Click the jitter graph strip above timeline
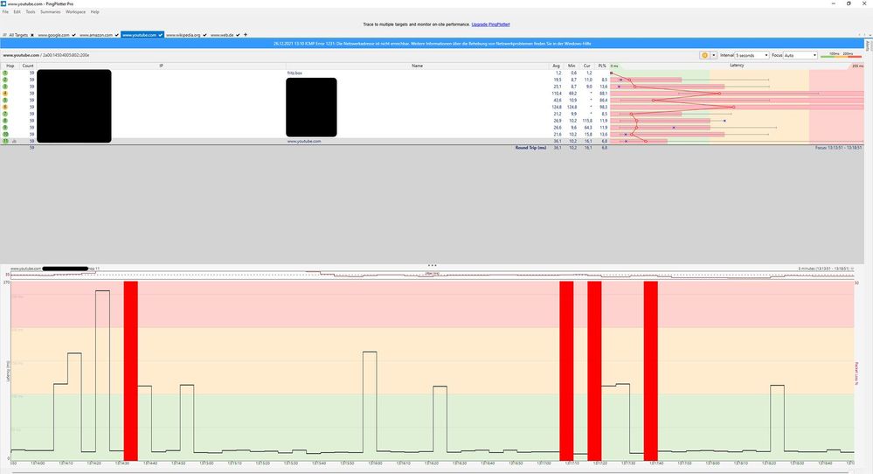Viewport: 873px width, 474px height. [432, 275]
